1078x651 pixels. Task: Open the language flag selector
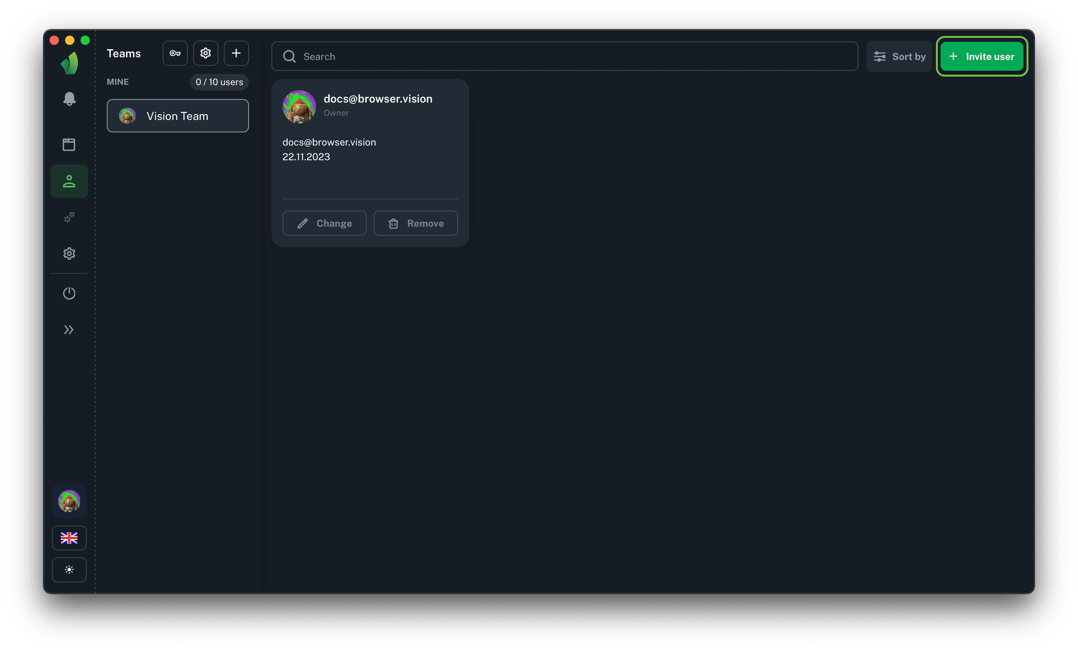pos(69,538)
